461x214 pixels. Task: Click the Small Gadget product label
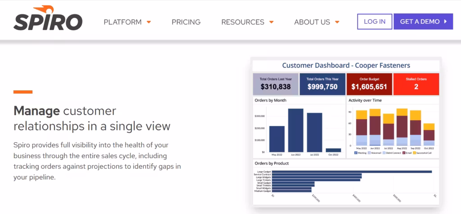(x=264, y=183)
